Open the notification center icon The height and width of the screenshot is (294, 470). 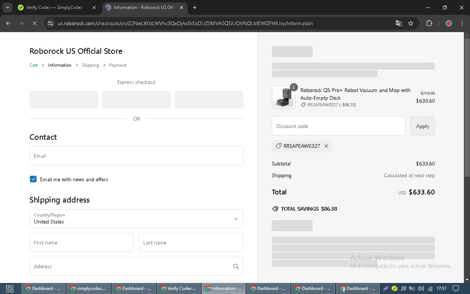click(x=456, y=289)
